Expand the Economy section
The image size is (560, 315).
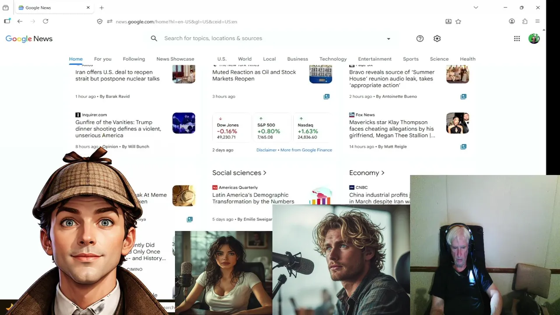(367, 173)
